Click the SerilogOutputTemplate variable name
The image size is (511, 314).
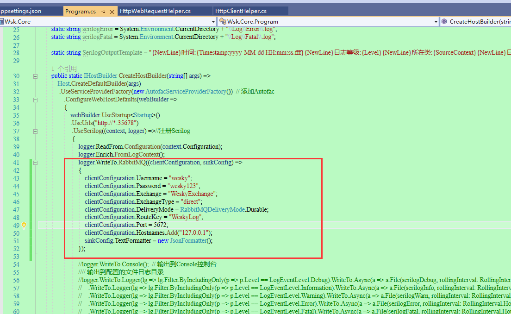point(112,52)
